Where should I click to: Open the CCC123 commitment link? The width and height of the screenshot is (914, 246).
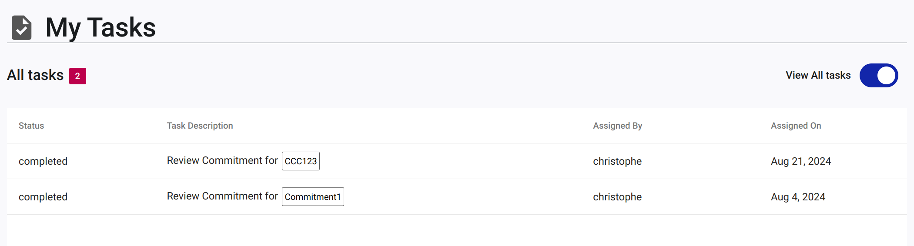pyautogui.click(x=301, y=161)
